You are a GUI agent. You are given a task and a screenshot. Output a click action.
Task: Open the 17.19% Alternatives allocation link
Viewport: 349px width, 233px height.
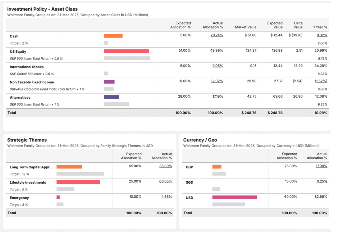click(x=217, y=96)
